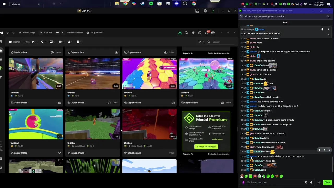The width and height of the screenshot is (334, 188).
Task: Open the feb 20 pink ball clip thumbnail
Action: (36, 124)
